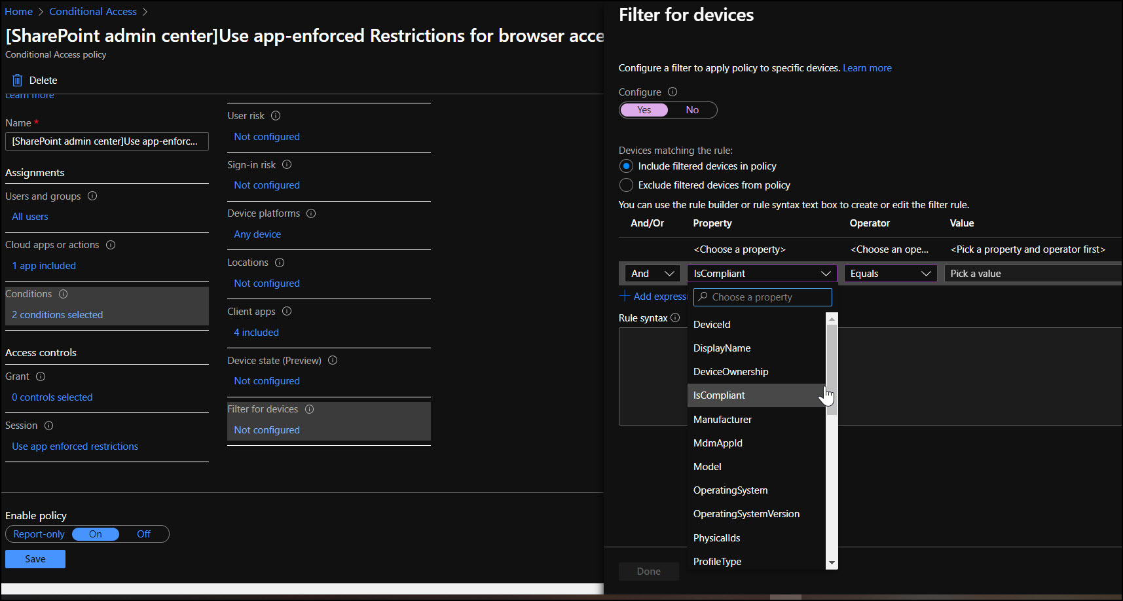Viewport: 1123px width, 601px height.
Task: Open 0 controls selected link
Action: (x=52, y=397)
